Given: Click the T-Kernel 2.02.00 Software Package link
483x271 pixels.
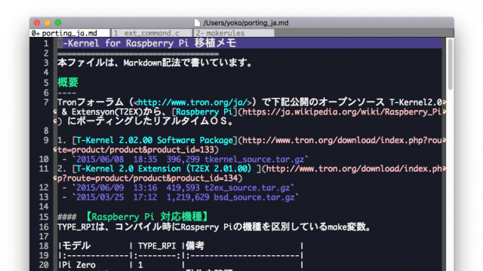Looking at the screenshot, I should [x=155, y=141].
